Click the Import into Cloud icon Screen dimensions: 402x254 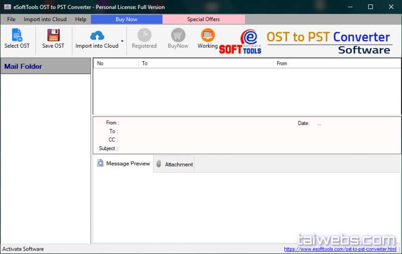96,35
